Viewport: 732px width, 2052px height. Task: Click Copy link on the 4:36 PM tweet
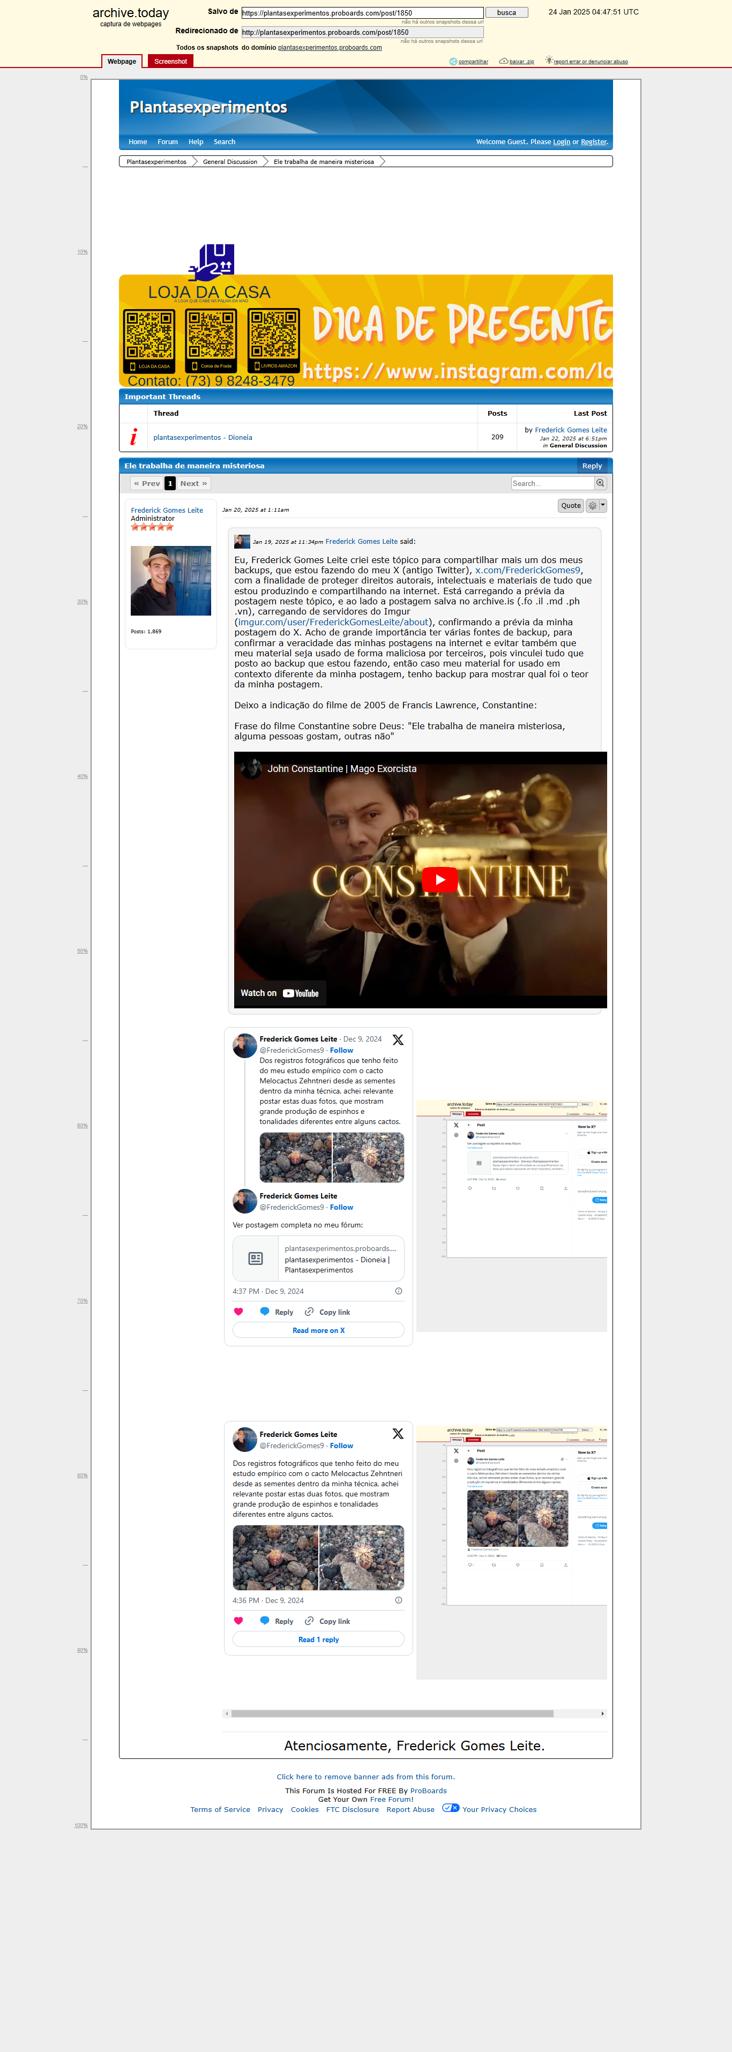point(327,1621)
